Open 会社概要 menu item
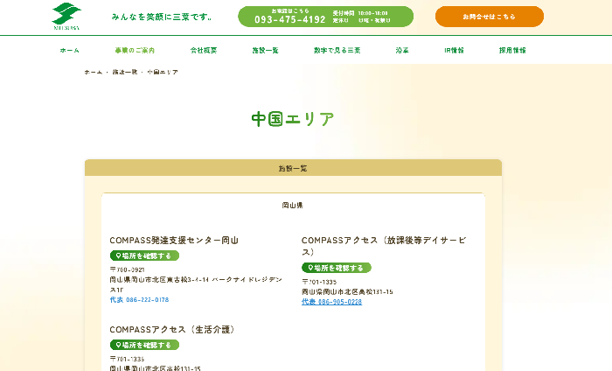 click(204, 51)
